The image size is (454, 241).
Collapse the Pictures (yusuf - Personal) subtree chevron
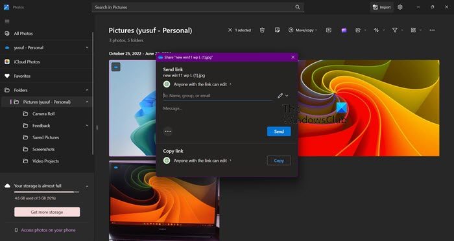(87, 102)
